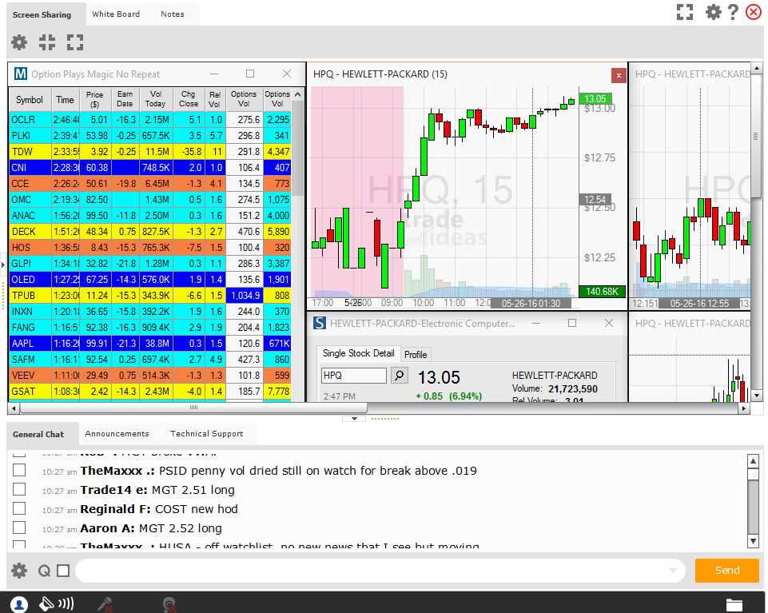Select the OCLR row symbol

pos(30,120)
